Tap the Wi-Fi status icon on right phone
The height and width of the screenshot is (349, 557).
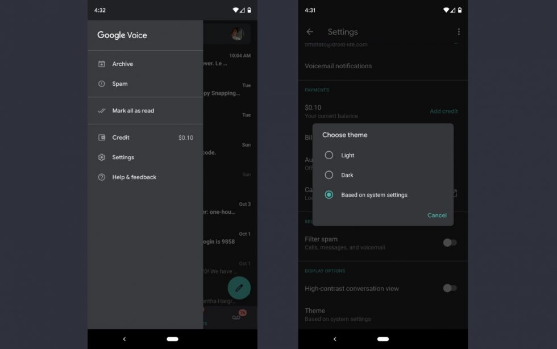point(446,10)
